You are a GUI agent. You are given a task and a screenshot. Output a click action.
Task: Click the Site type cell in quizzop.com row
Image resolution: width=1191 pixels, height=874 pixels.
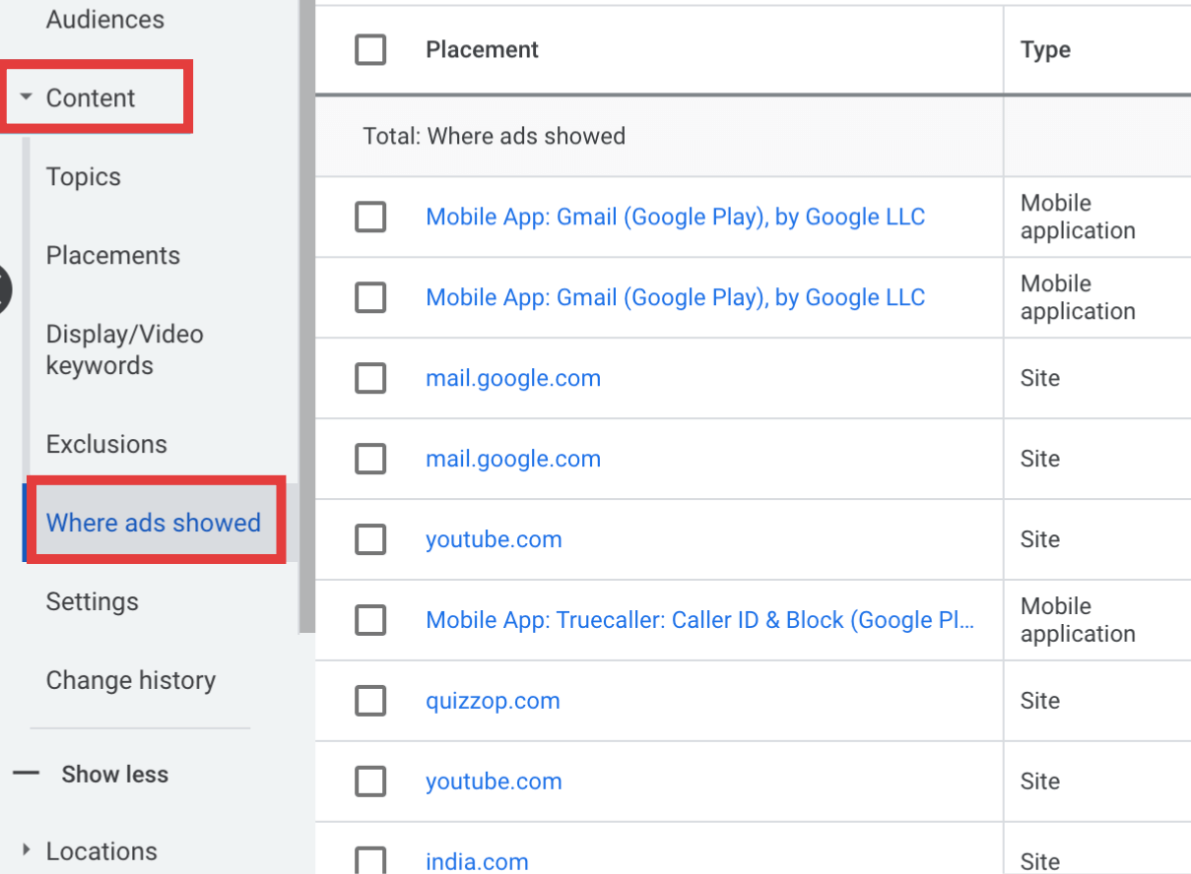(1040, 701)
